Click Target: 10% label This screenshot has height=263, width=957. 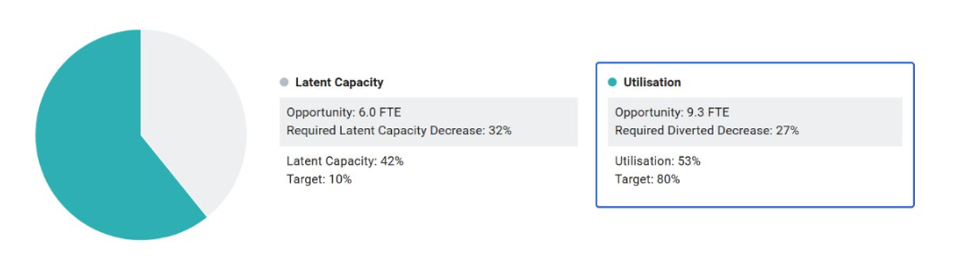pyautogui.click(x=319, y=179)
